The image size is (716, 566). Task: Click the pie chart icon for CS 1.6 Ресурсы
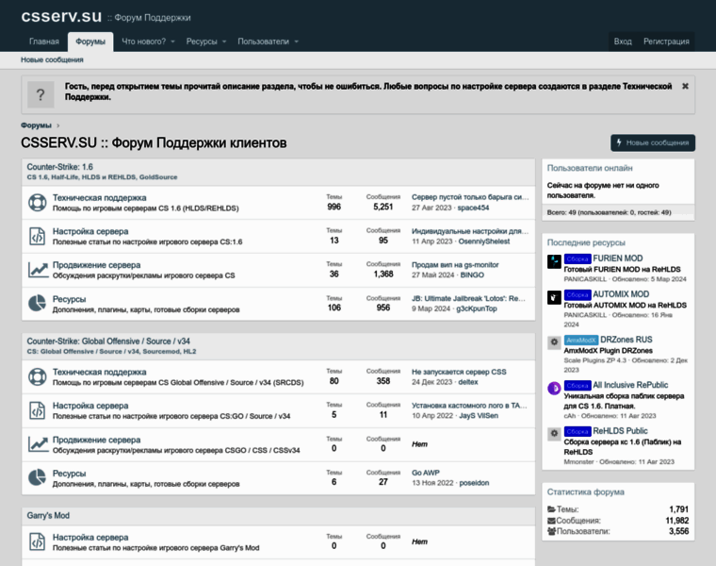click(x=38, y=303)
